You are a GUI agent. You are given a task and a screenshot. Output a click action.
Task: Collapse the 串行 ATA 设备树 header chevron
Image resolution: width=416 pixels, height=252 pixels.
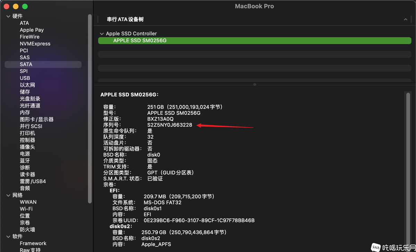point(405,19)
